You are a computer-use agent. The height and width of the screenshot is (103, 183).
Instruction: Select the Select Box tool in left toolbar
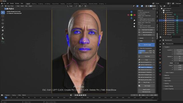point(3,12)
